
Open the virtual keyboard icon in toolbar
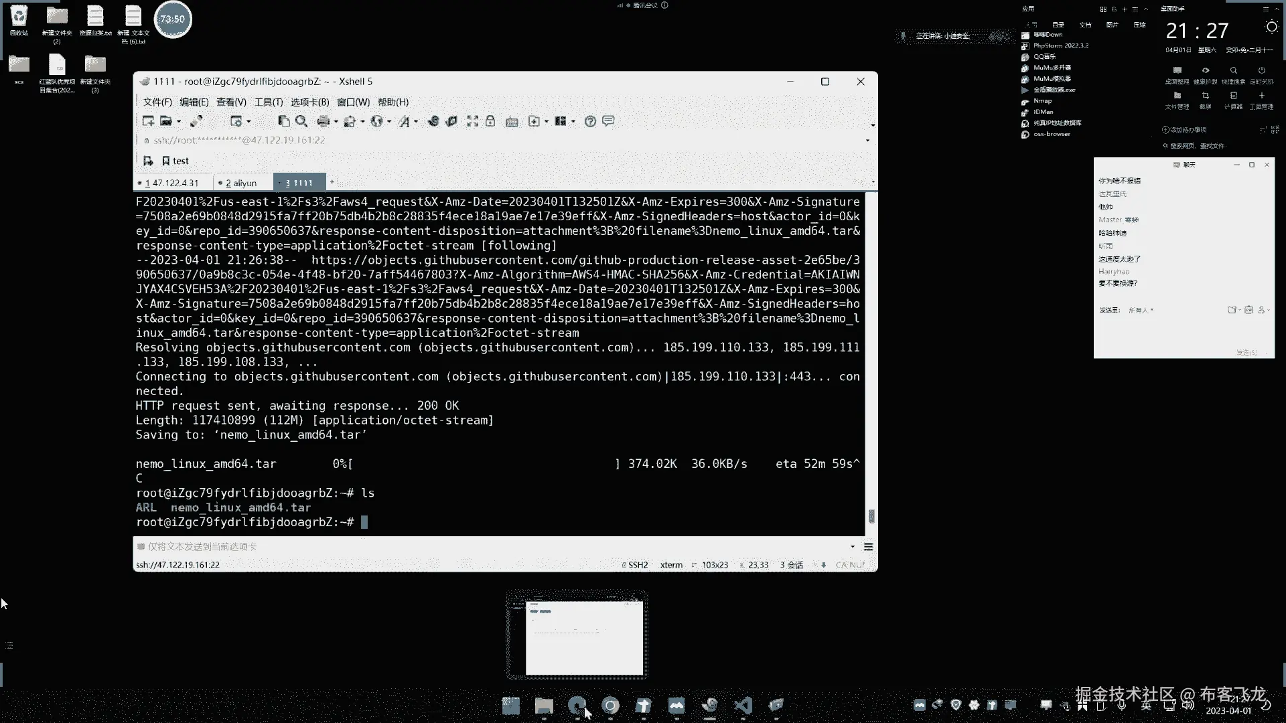point(512,122)
